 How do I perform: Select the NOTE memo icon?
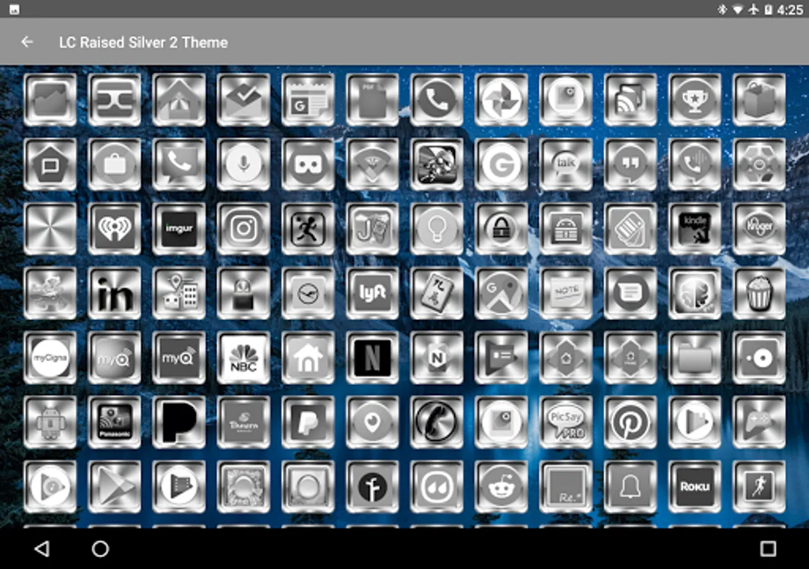click(566, 293)
